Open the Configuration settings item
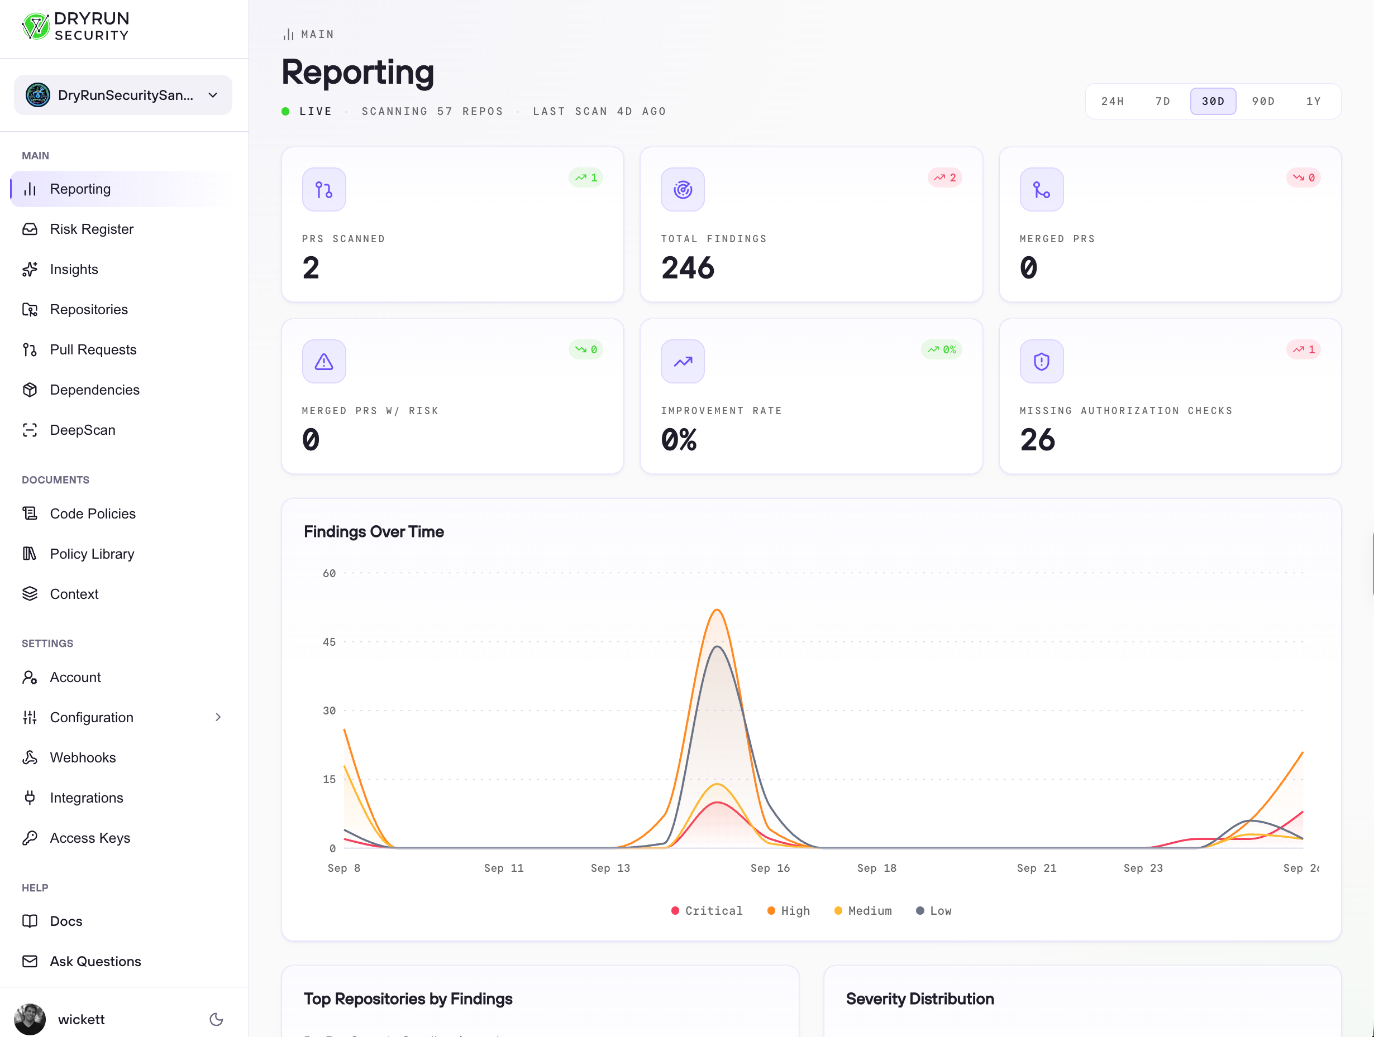This screenshot has width=1374, height=1037. pyautogui.click(x=123, y=717)
